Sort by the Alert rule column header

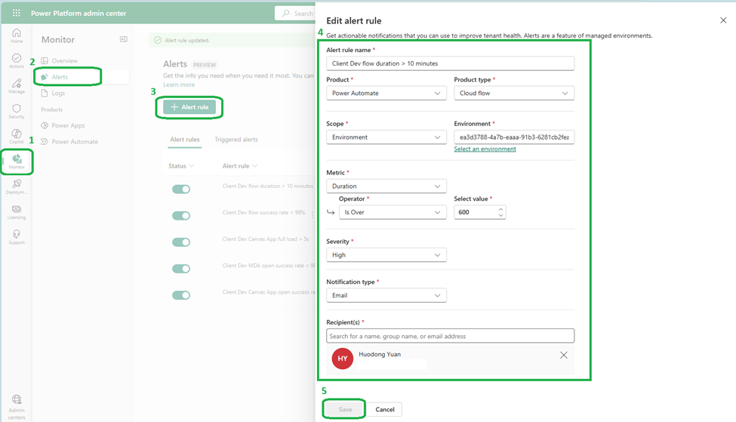click(x=240, y=165)
